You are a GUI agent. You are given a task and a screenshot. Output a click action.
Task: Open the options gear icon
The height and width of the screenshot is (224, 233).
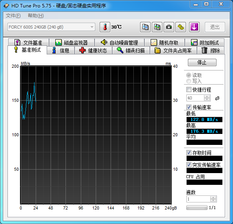[x=181, y=27]
